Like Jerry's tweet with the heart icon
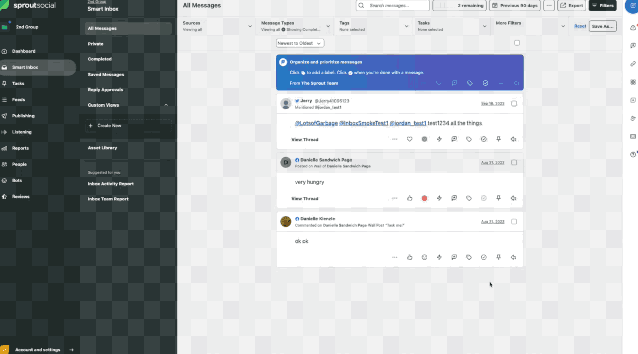Viewport: 638px width, 354px height. pos(409,139)
